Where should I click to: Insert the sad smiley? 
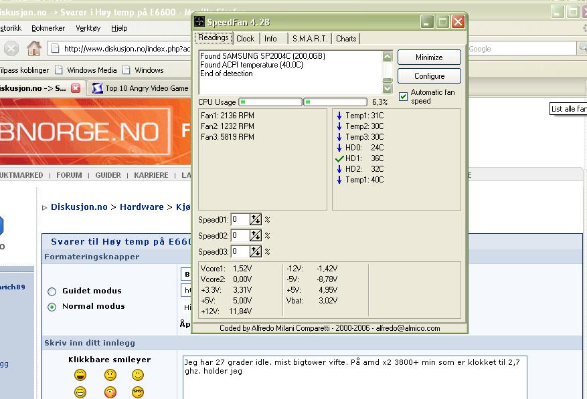pos(110,375)
